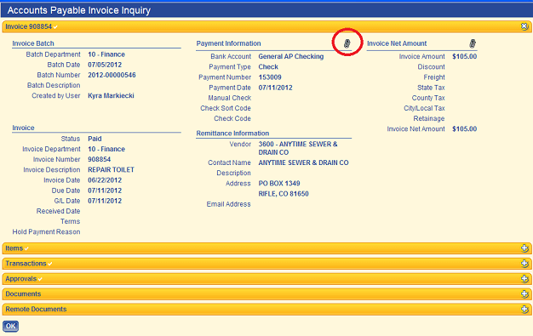The width and height of the screenshot is (533, 336).
Task: Open attachment icon in Payment Information header
Action: pyautogui.click(x=347, y=43)
